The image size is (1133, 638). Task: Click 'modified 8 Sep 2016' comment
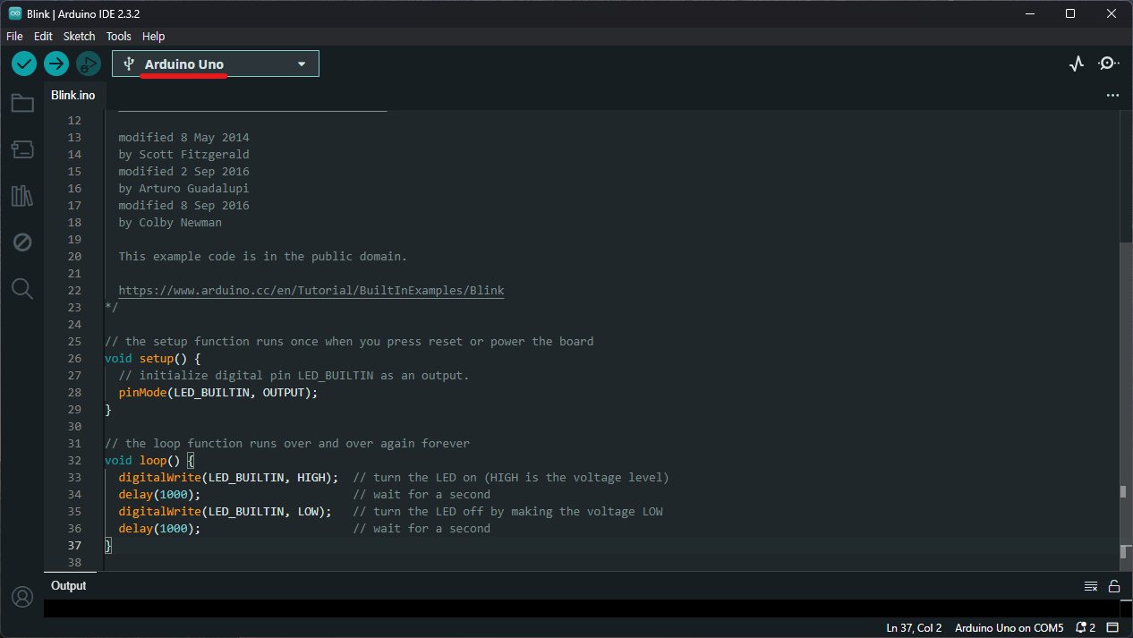[183, 206]
